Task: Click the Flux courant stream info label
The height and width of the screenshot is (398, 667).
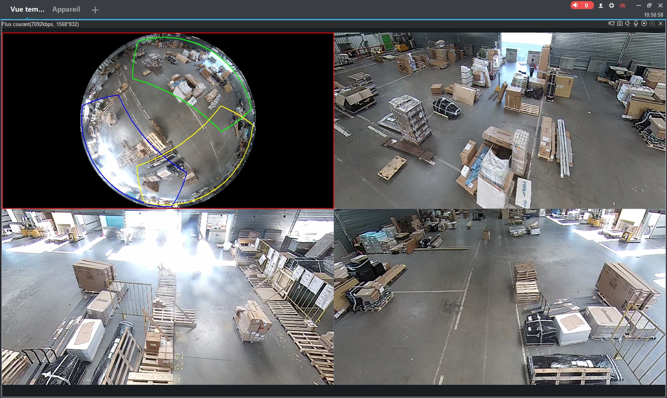Action: click(40, 24)
